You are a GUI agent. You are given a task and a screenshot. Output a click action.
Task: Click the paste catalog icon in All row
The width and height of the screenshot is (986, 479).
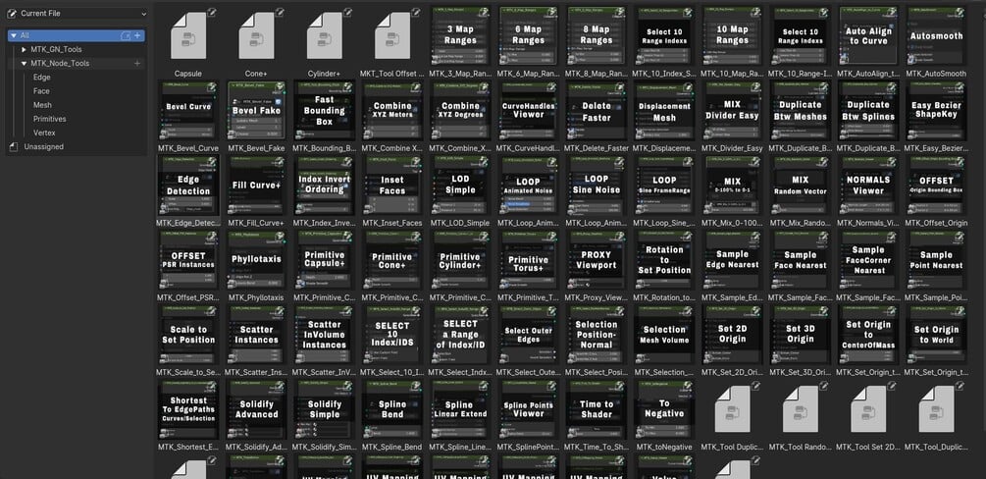tap(126, 36)
